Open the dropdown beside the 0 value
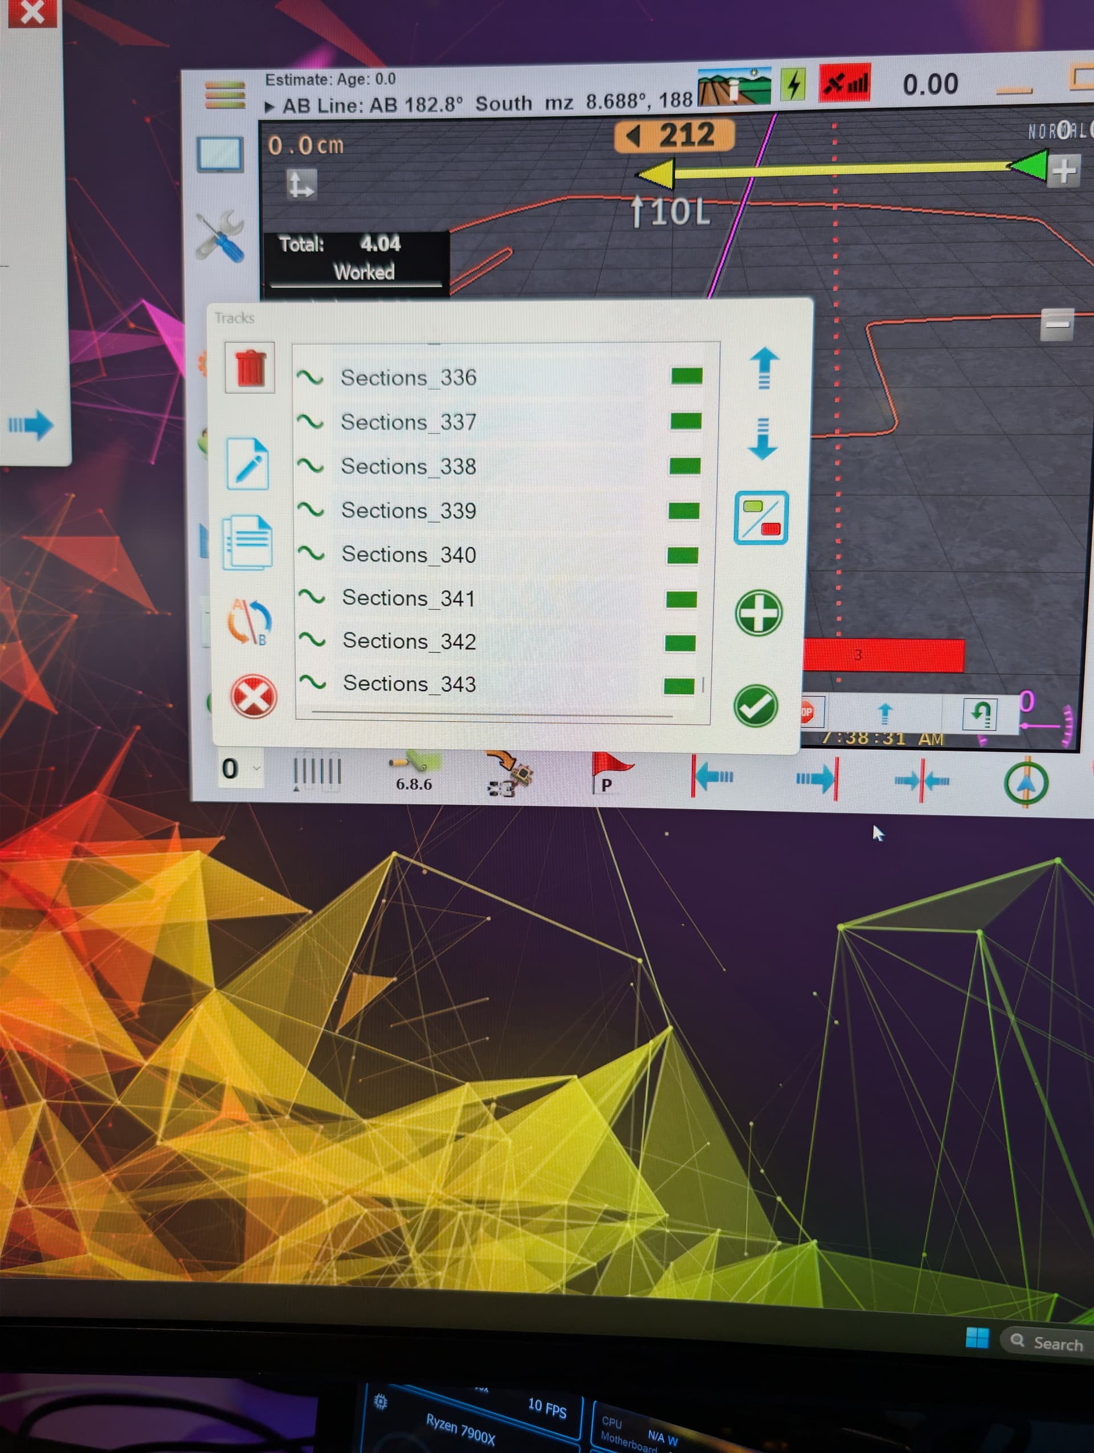 click(x=257, y=768)
